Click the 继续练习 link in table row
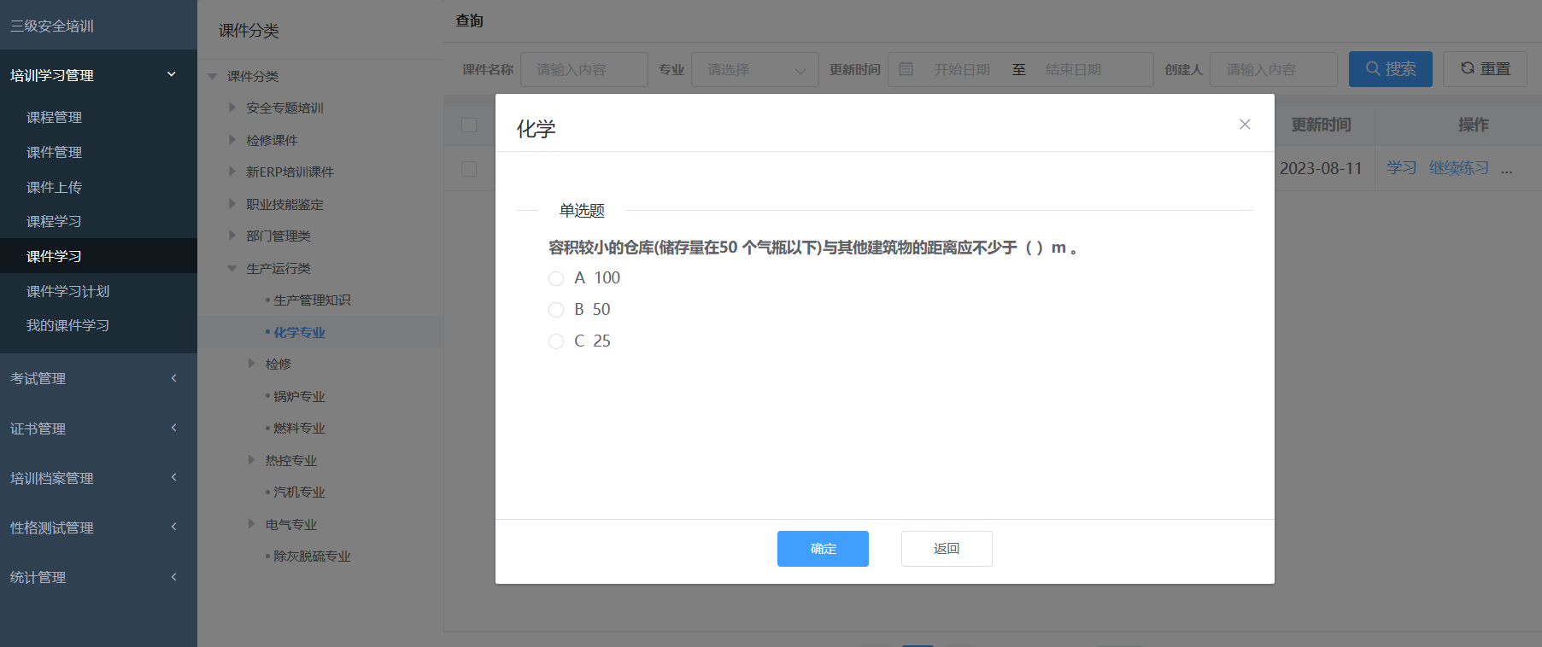This screenshot has height=647, width=1542. click(x=1458, y=168)
